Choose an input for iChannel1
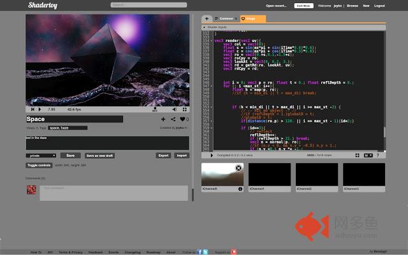Viewport: 408px width, 255px height. click(x=270, y=175)
